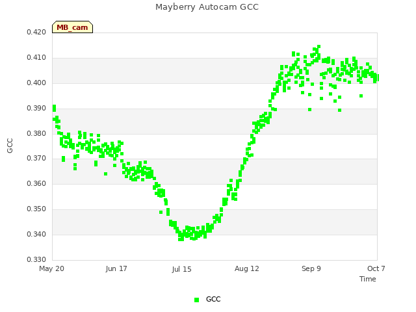
Task: Click the Oct 7 x-axis label
Action: coord(376,268)
